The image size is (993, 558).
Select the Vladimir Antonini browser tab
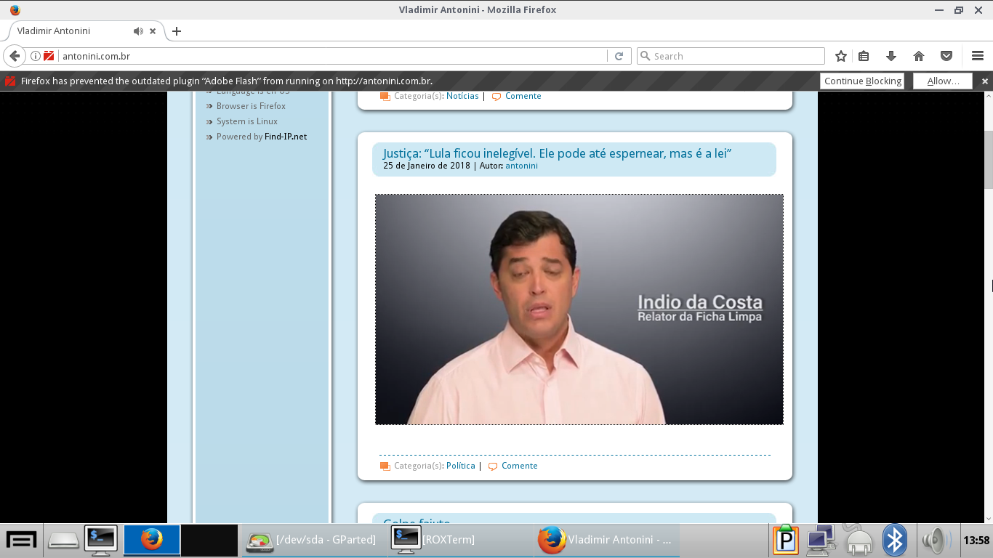[73, 31]
